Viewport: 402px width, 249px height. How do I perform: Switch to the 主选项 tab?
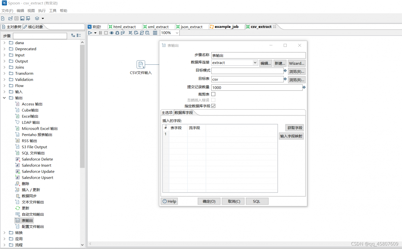[167, 112]
